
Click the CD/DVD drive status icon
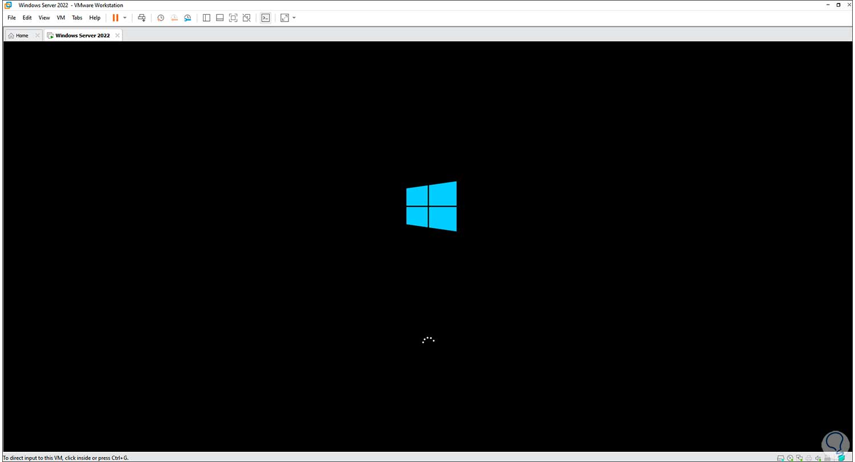pos(790,458)
